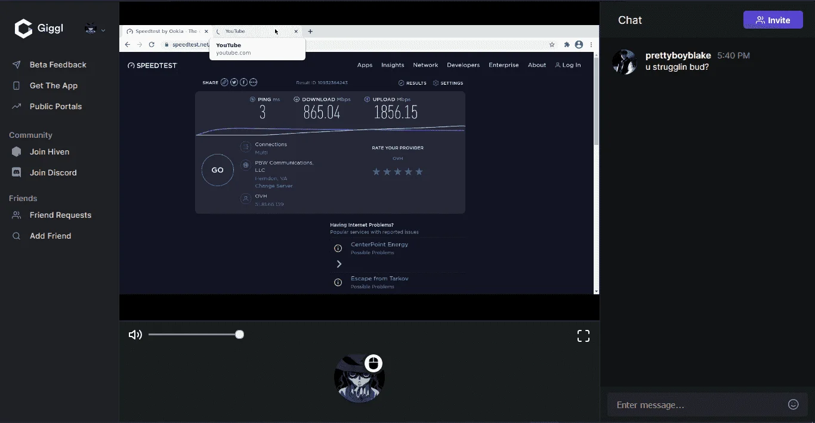Open the browser extensions puzzle icon
815x423 pixels.
[567, 45]
